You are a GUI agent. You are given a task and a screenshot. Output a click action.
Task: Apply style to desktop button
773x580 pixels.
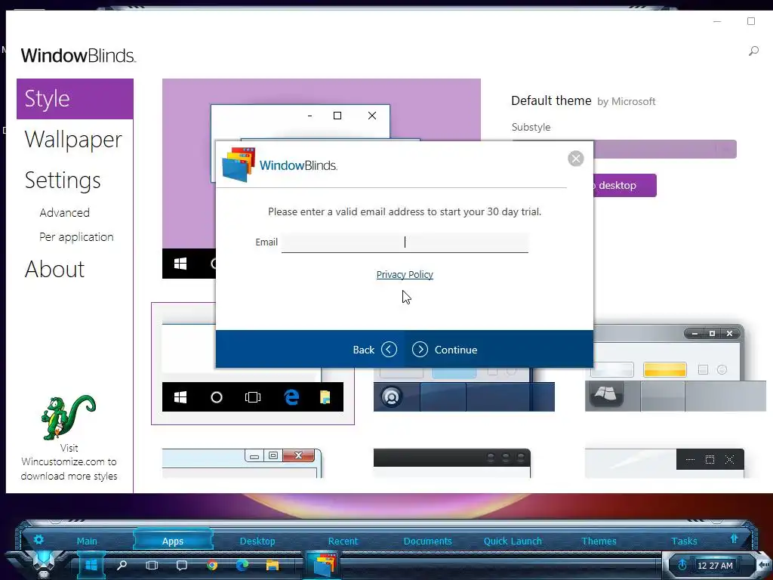pos(624,186)
